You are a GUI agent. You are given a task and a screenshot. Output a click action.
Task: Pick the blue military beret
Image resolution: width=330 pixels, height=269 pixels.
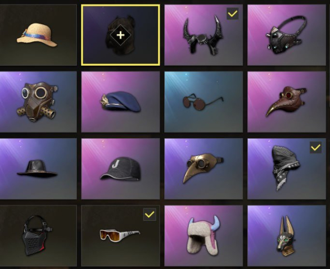(x=120, y=102)
